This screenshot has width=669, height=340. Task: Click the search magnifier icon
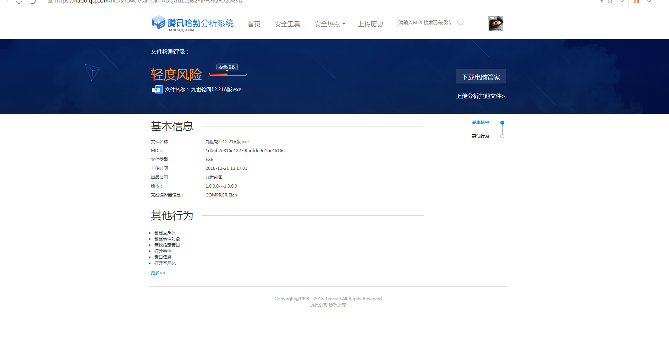[461, 22]
